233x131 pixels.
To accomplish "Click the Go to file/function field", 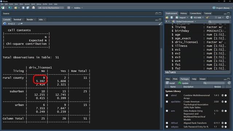I will tap(51, 8).
